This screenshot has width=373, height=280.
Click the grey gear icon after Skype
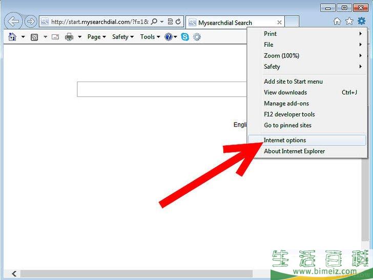(x=197, y=37)
